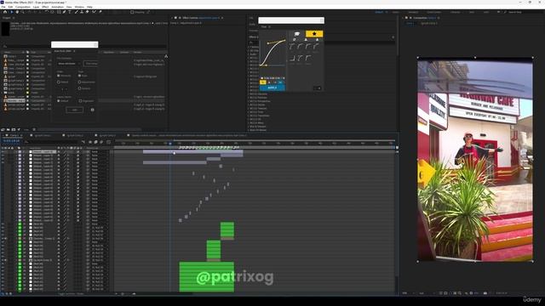Screen dimensions: 545x306
Task: Open the Composition menu
Action: coord(23,7)
